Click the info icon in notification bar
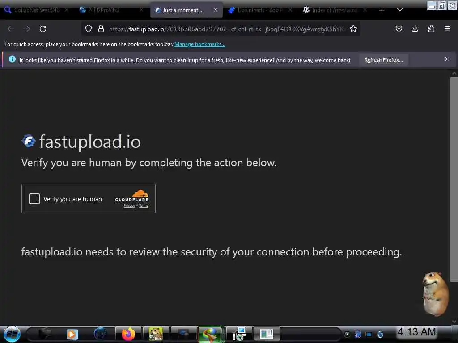The height and width of the screenshot is (343, 458). [12, 59]
